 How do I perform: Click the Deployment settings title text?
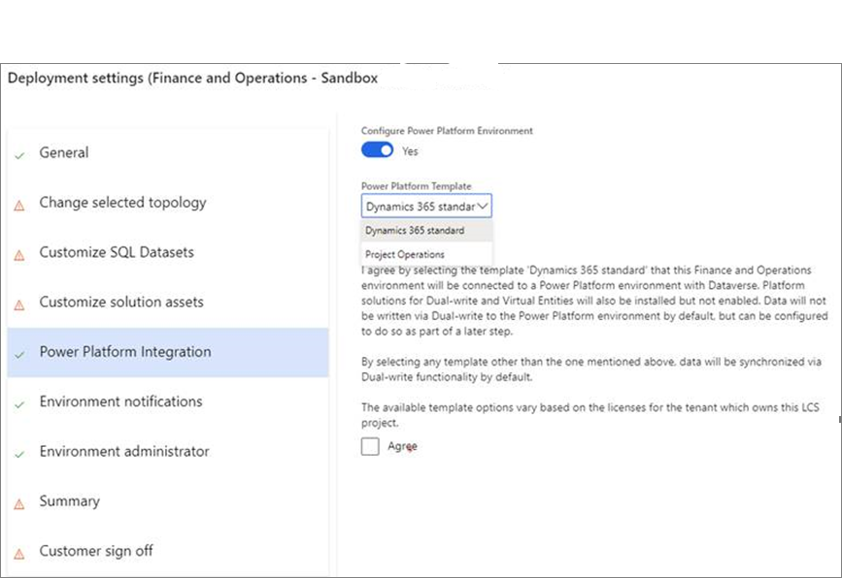pos(193,79)
